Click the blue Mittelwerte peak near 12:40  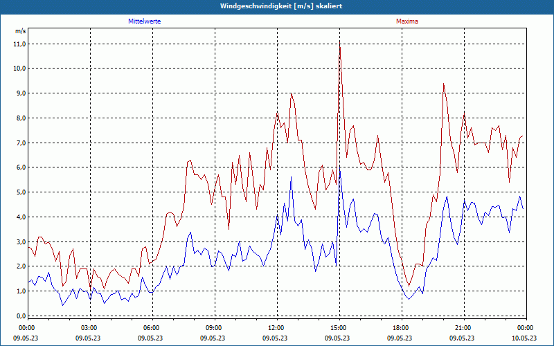click(x=291, y=177)
